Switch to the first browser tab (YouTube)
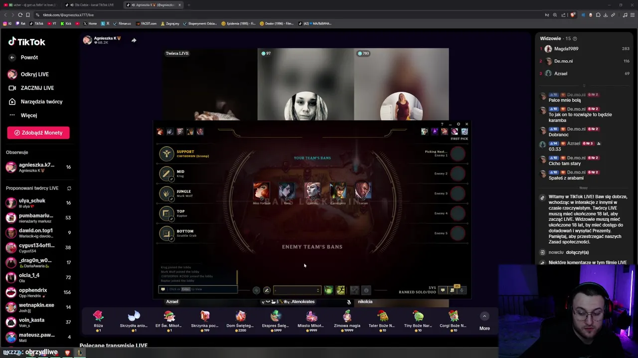This screenshot has height=358, width=638. point(31,5)
